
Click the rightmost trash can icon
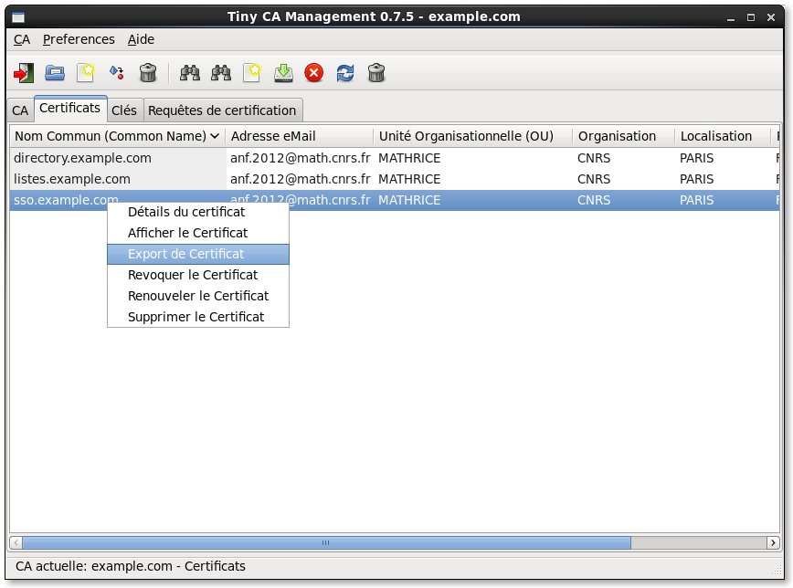376,73
